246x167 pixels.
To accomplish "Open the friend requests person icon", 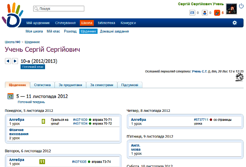I will click(204, 13).
